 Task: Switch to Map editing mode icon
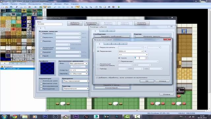point(41,7)
